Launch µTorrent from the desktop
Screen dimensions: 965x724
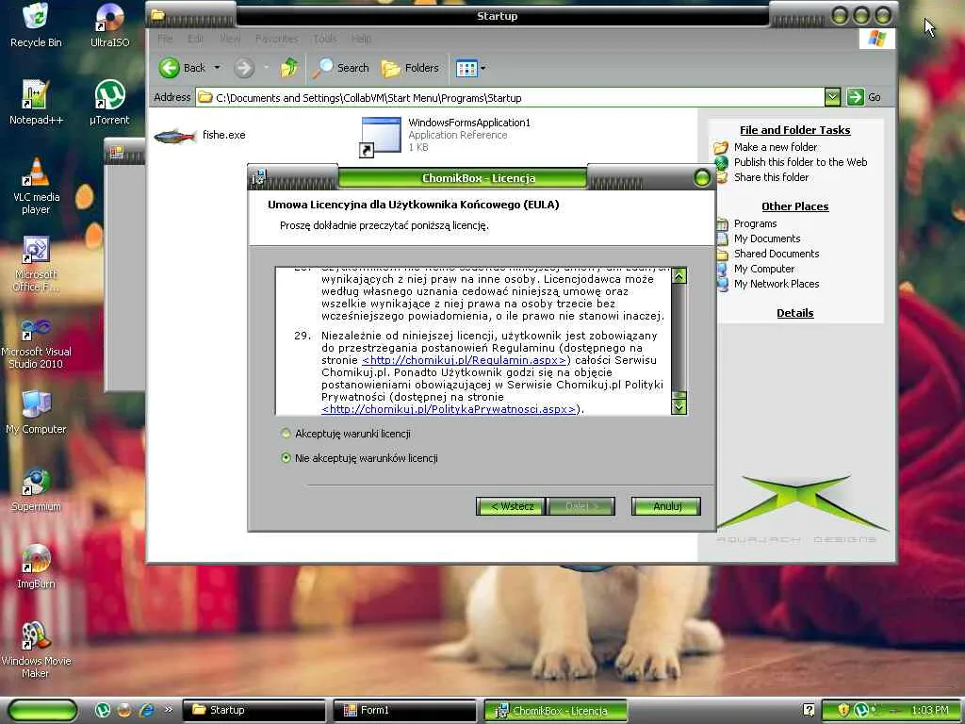(109, 103)
